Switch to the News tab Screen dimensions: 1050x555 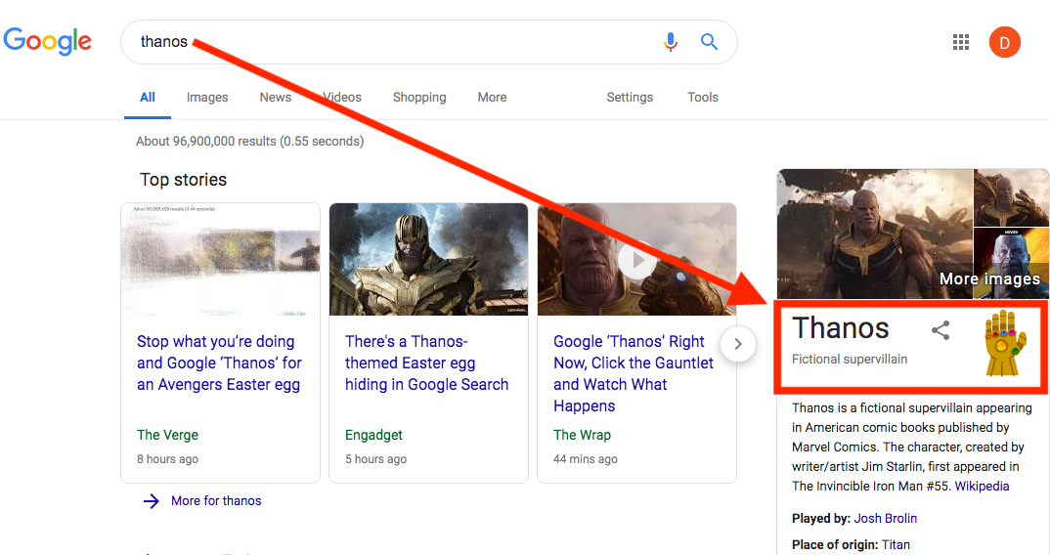point(275,98)
